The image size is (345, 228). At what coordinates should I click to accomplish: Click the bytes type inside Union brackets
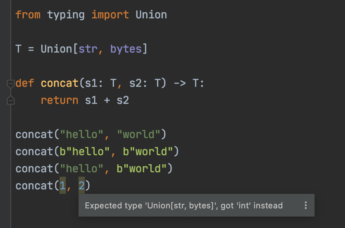[126, 49]
